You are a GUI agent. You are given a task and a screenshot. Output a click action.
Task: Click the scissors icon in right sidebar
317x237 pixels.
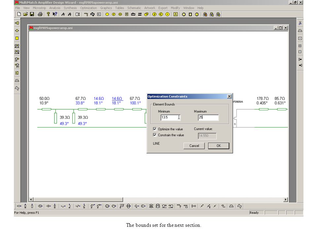click(x=300, y=23)
